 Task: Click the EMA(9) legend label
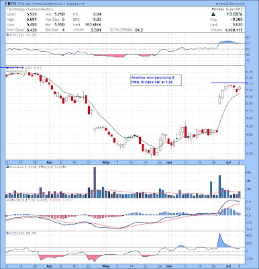pyautogui.click(x=18, y=71)
